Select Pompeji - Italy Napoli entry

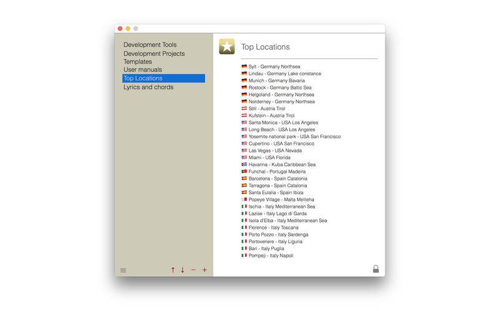tap(271, 256)
